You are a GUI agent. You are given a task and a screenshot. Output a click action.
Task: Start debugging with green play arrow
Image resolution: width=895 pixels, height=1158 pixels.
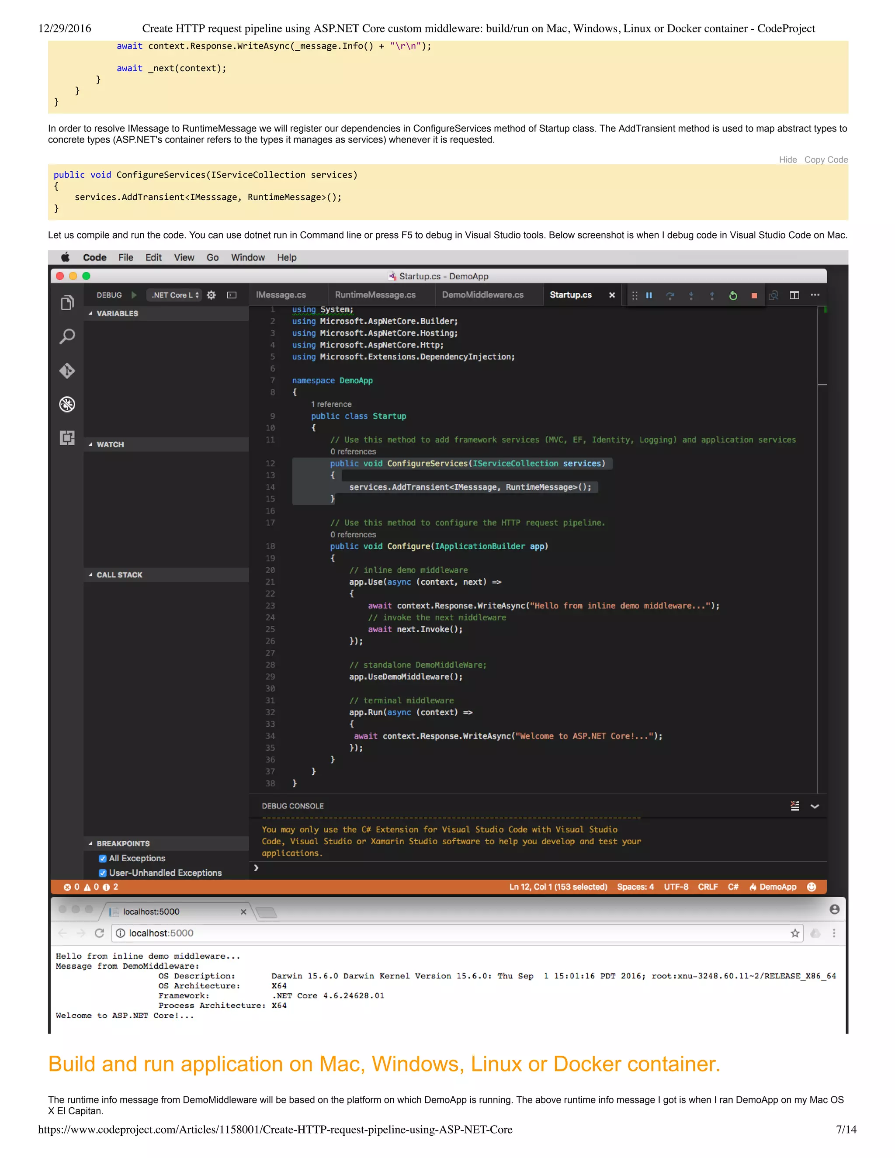point(134,295)
